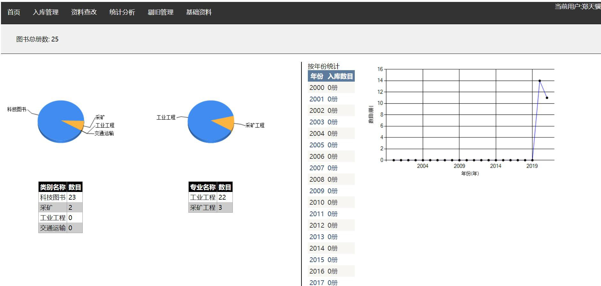Select the year 2000 row

pos(331,88)
